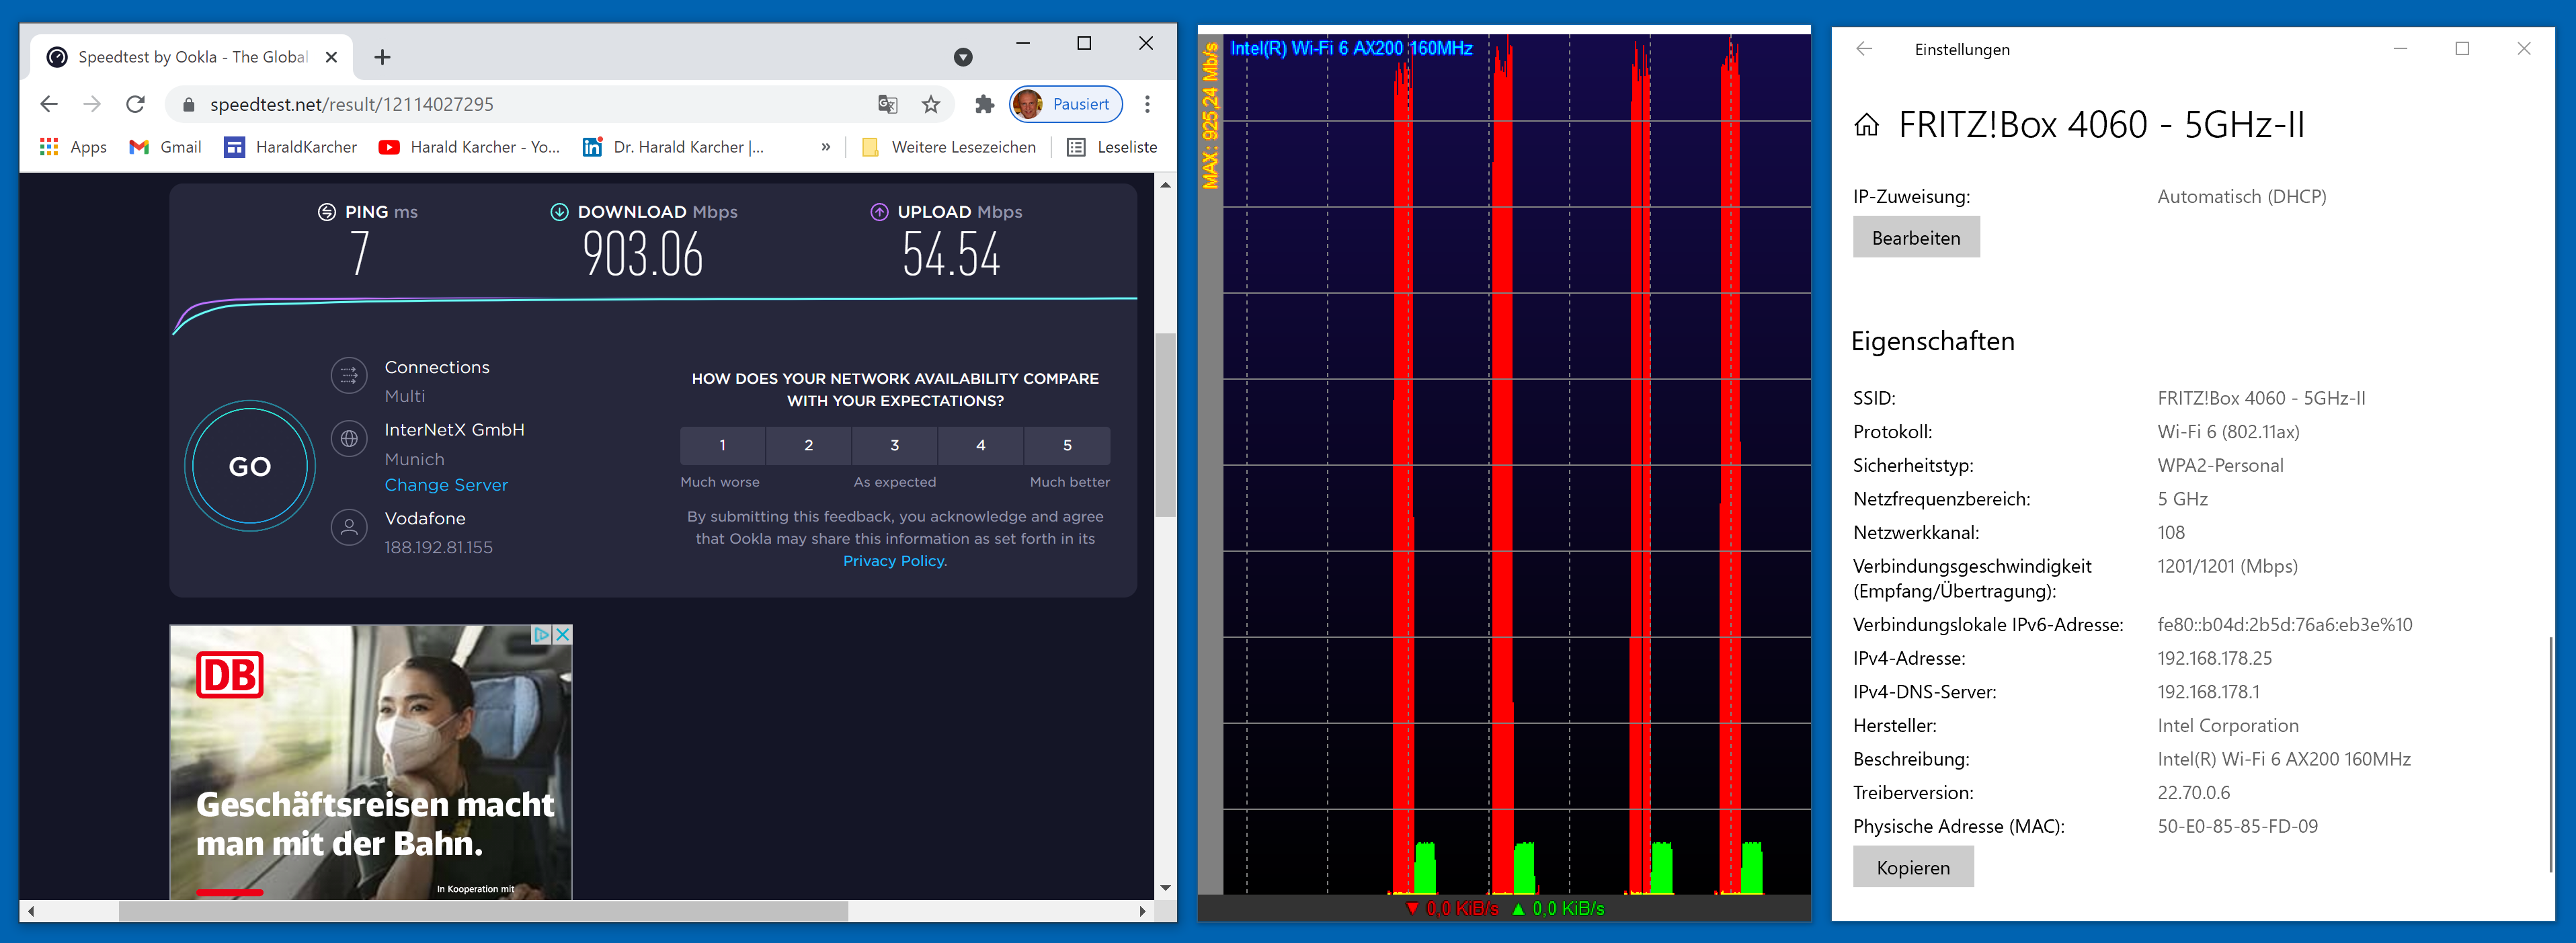Image resolution: width=2576 pixels, height=943 pixels.
Task: Reload the Speedtest page
Action: [x=136, y=104]
